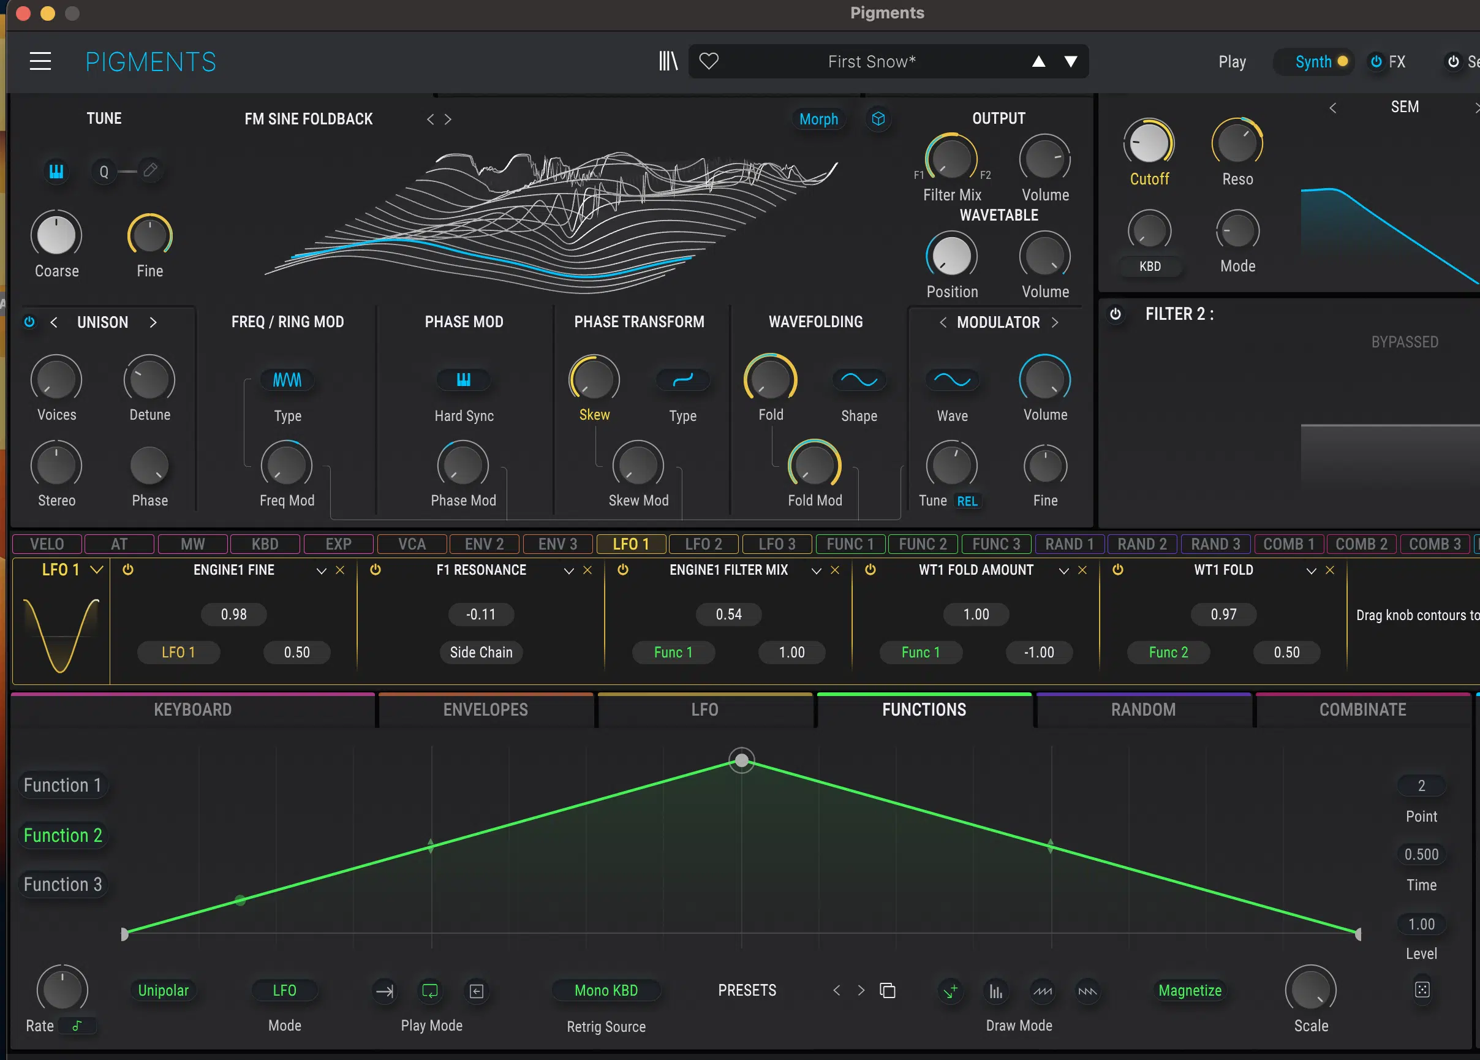Copy function with the preset copy icon

[x=888, y=990]
